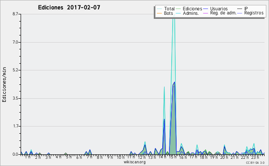Click the 8.7 y-axis value

point(15,14)
